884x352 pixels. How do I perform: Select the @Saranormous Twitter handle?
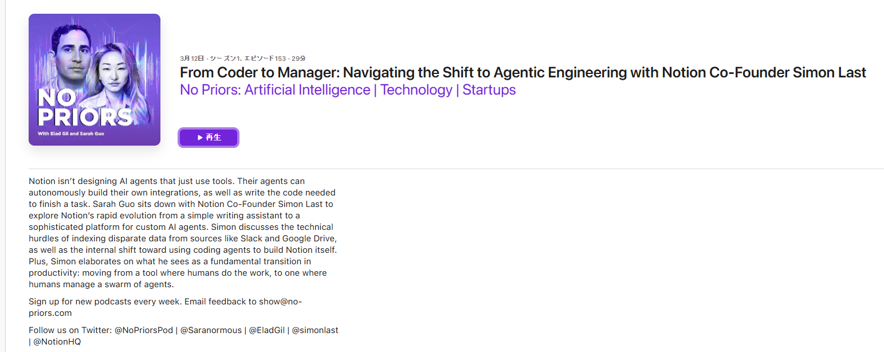click(211, 330)
